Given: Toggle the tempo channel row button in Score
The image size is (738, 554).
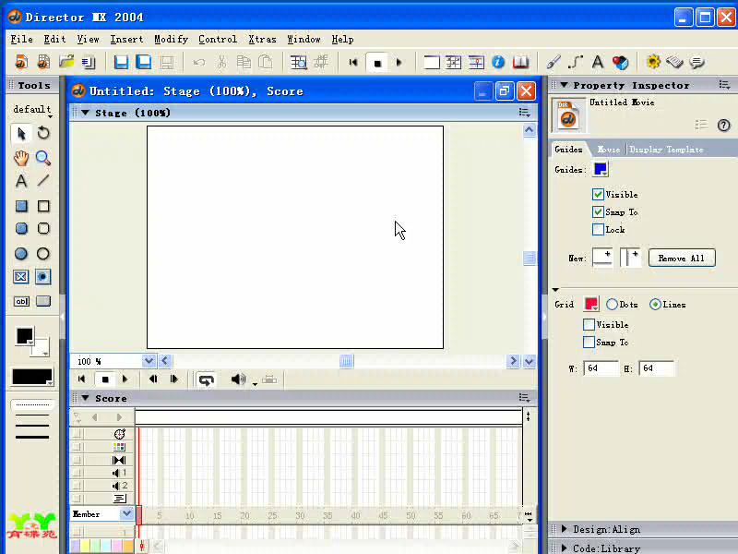Looking at the screenshot, I should point(77,434).
